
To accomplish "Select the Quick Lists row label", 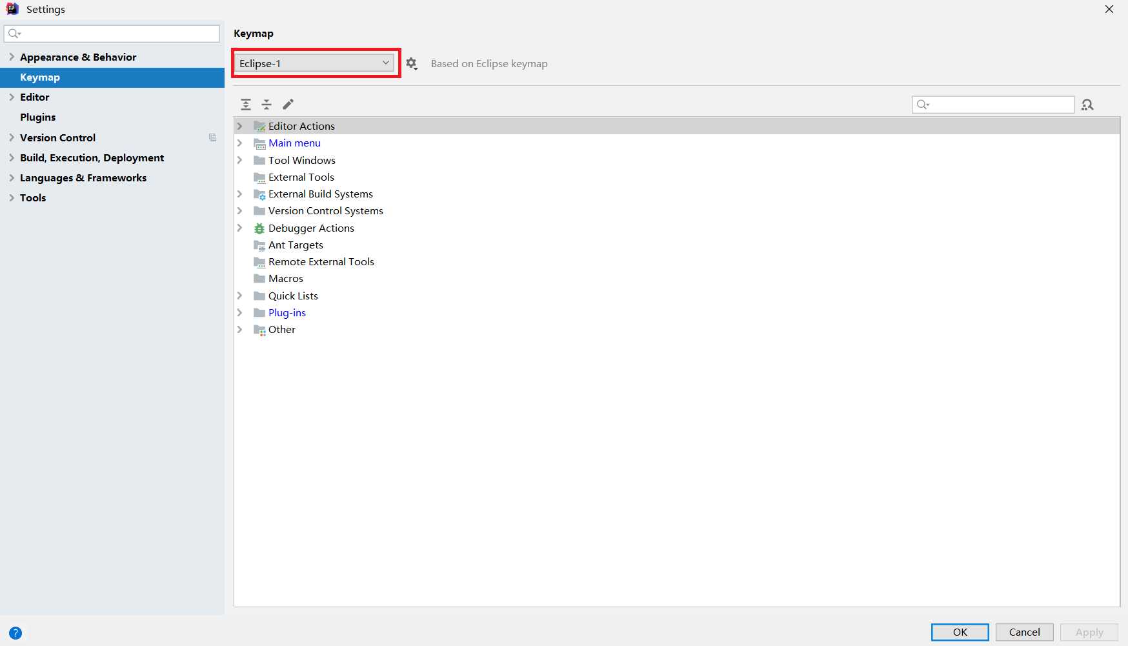I will pyautogui.click(x=293, y=296).
